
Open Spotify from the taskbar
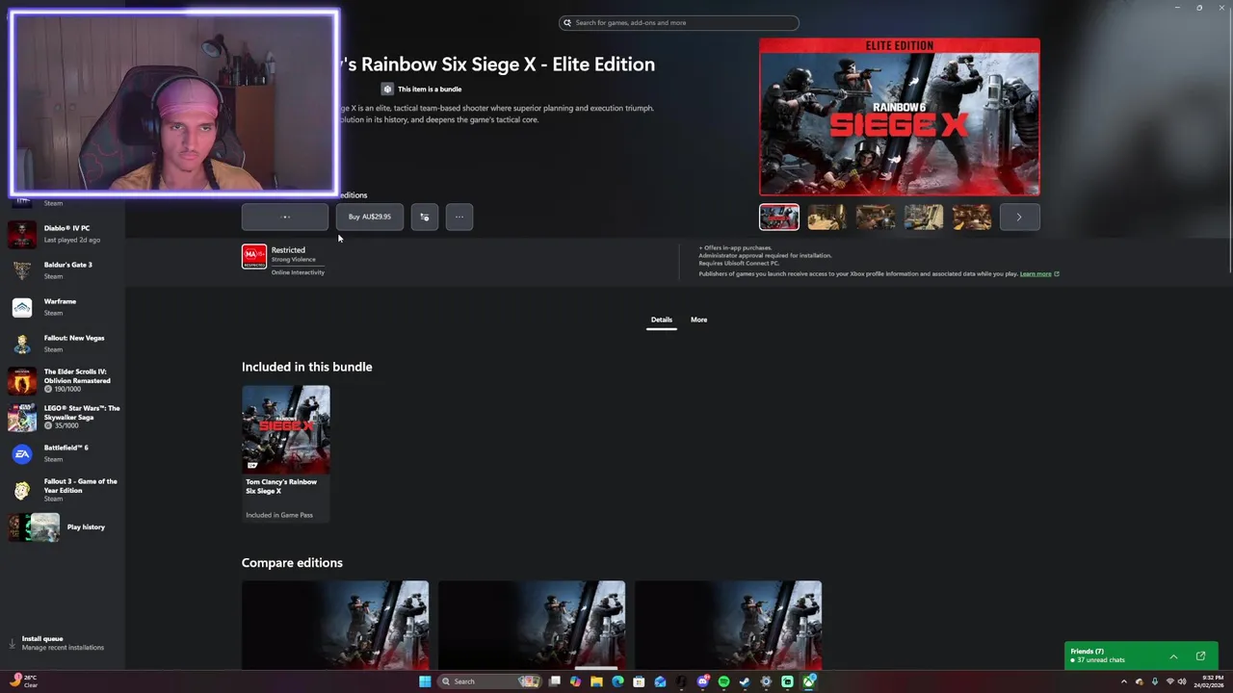(x=724, y=681)
